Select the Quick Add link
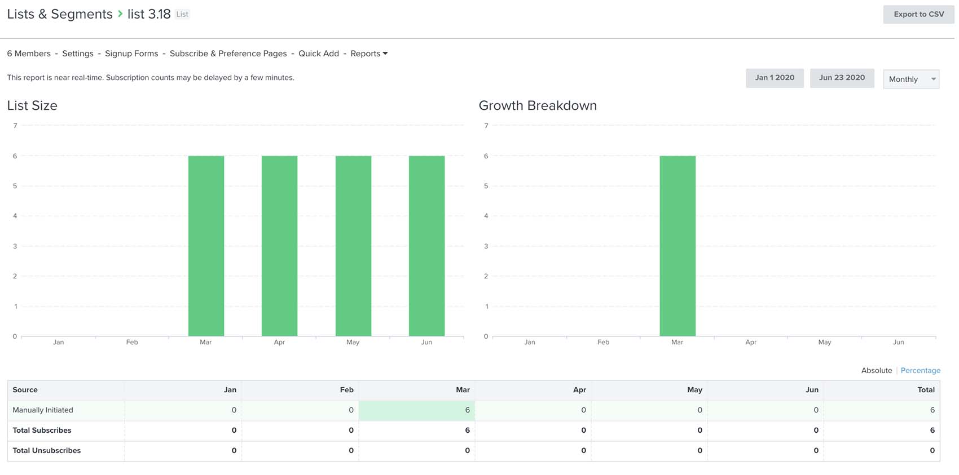The height and width of the screenshot is (475, 959). tap(319, 54)
